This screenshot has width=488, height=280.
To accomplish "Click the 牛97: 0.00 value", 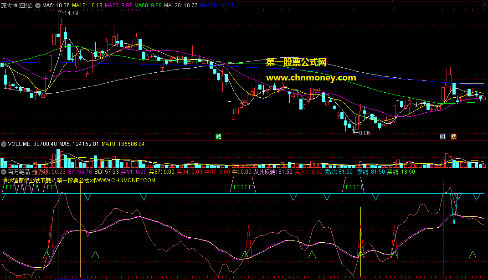I will tap(217, 172).
